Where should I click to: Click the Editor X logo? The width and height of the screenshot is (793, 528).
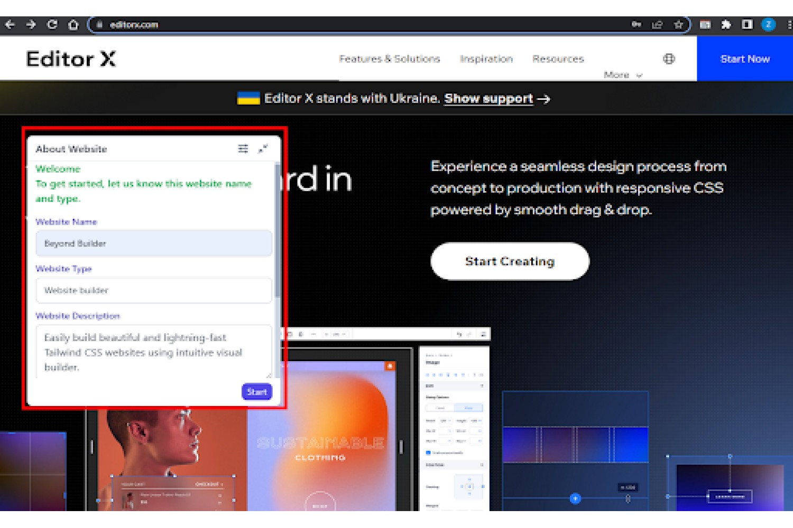pos(71,59)
